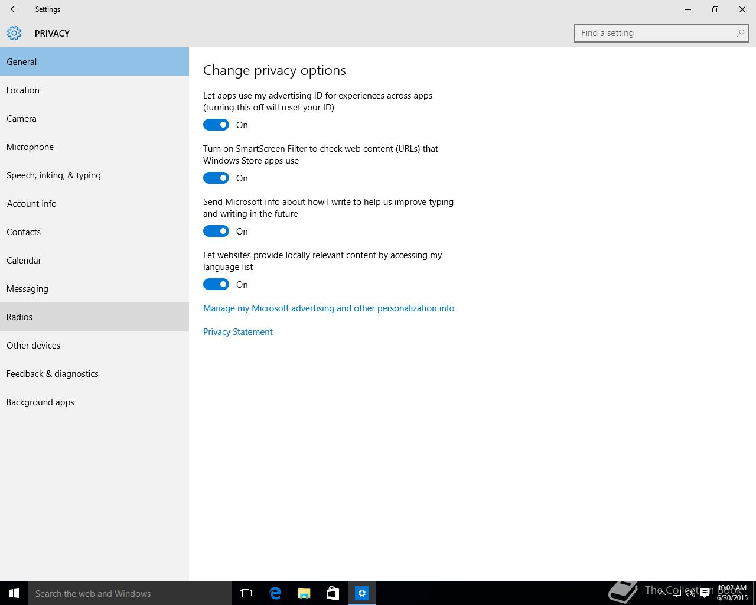Open the Messaging privacy category

pos(94,288)
